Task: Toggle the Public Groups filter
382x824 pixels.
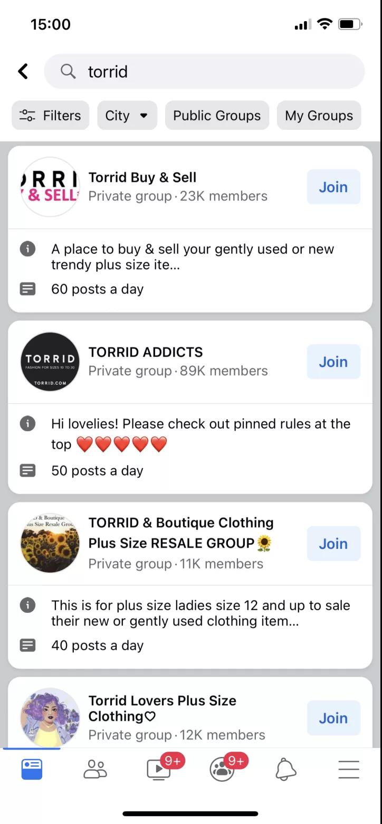Action: tap(217, 116)
